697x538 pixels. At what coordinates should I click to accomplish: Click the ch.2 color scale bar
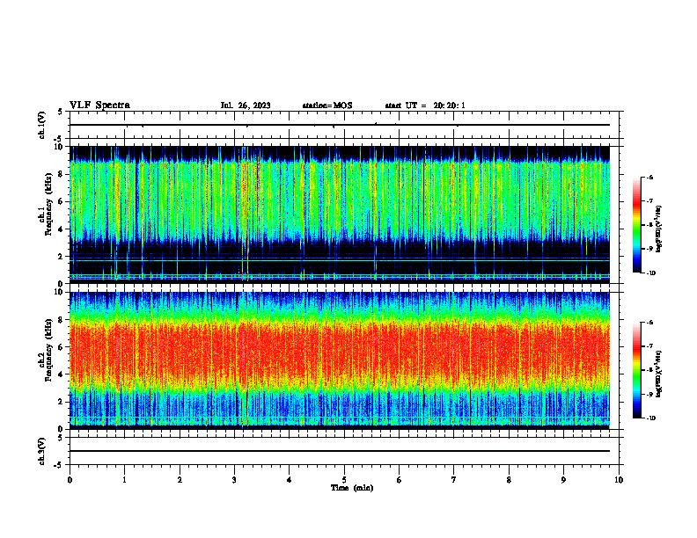click(x=636, y=370)
